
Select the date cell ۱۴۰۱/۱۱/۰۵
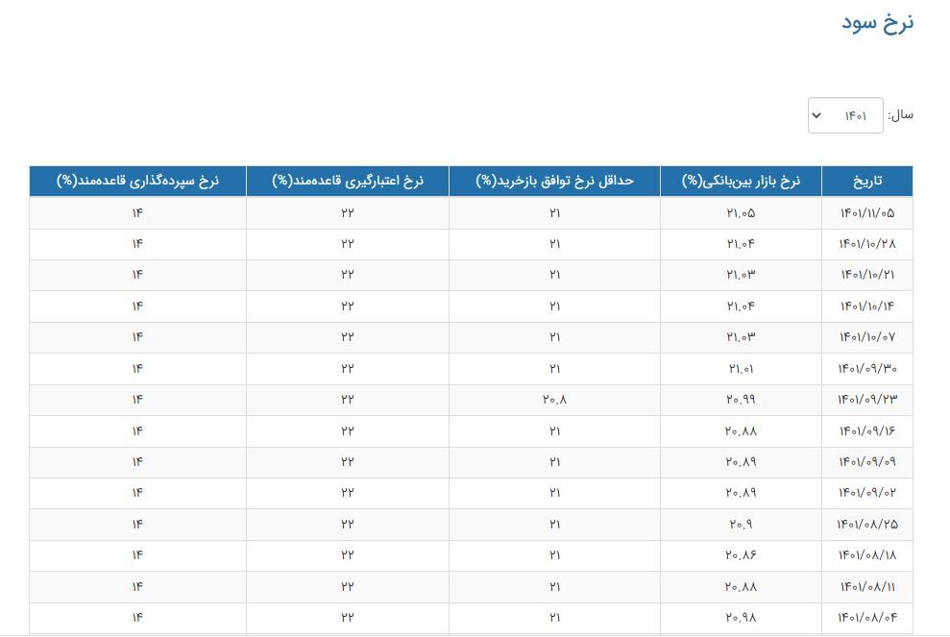tap(867, 212)
